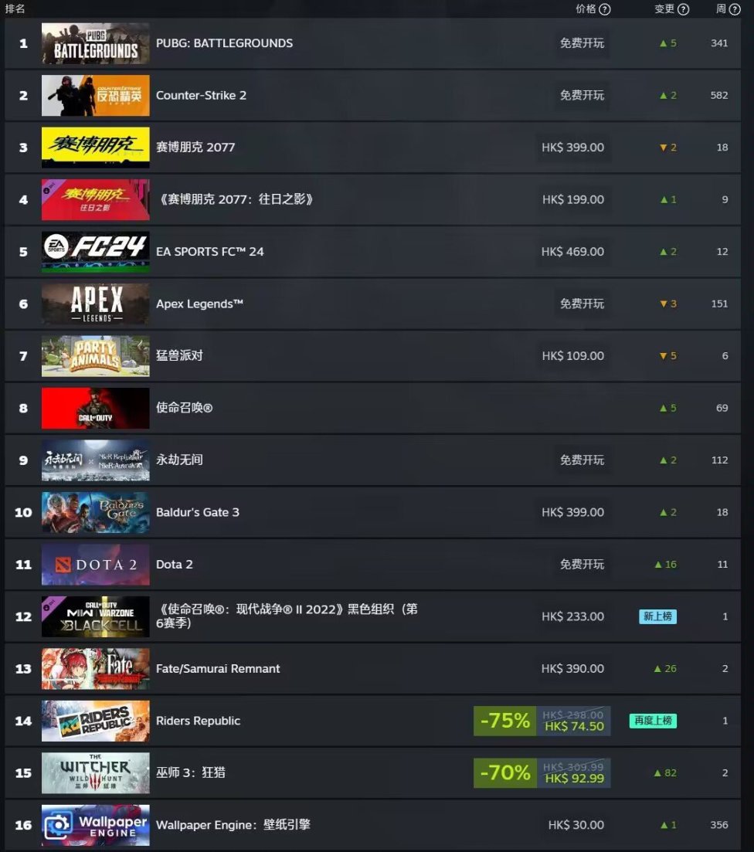Select the EA SPORTS FC 24 banner image
Viewport: 754px width, 852px height.
tap(96, 252)
